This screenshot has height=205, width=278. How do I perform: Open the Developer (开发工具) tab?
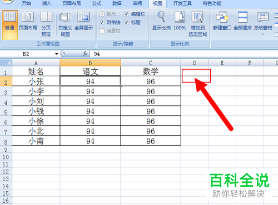pos(182,3)
